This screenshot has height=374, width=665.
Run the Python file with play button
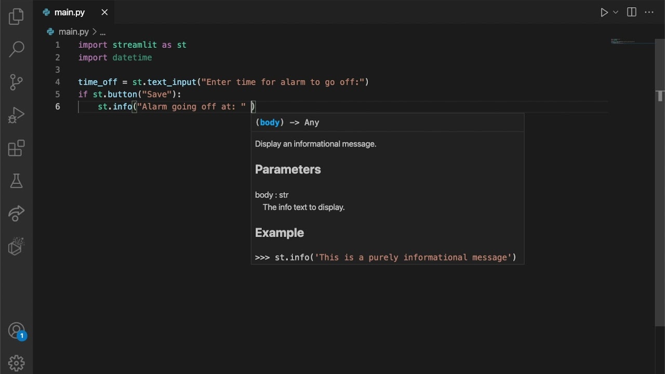[x=604, y=12]
